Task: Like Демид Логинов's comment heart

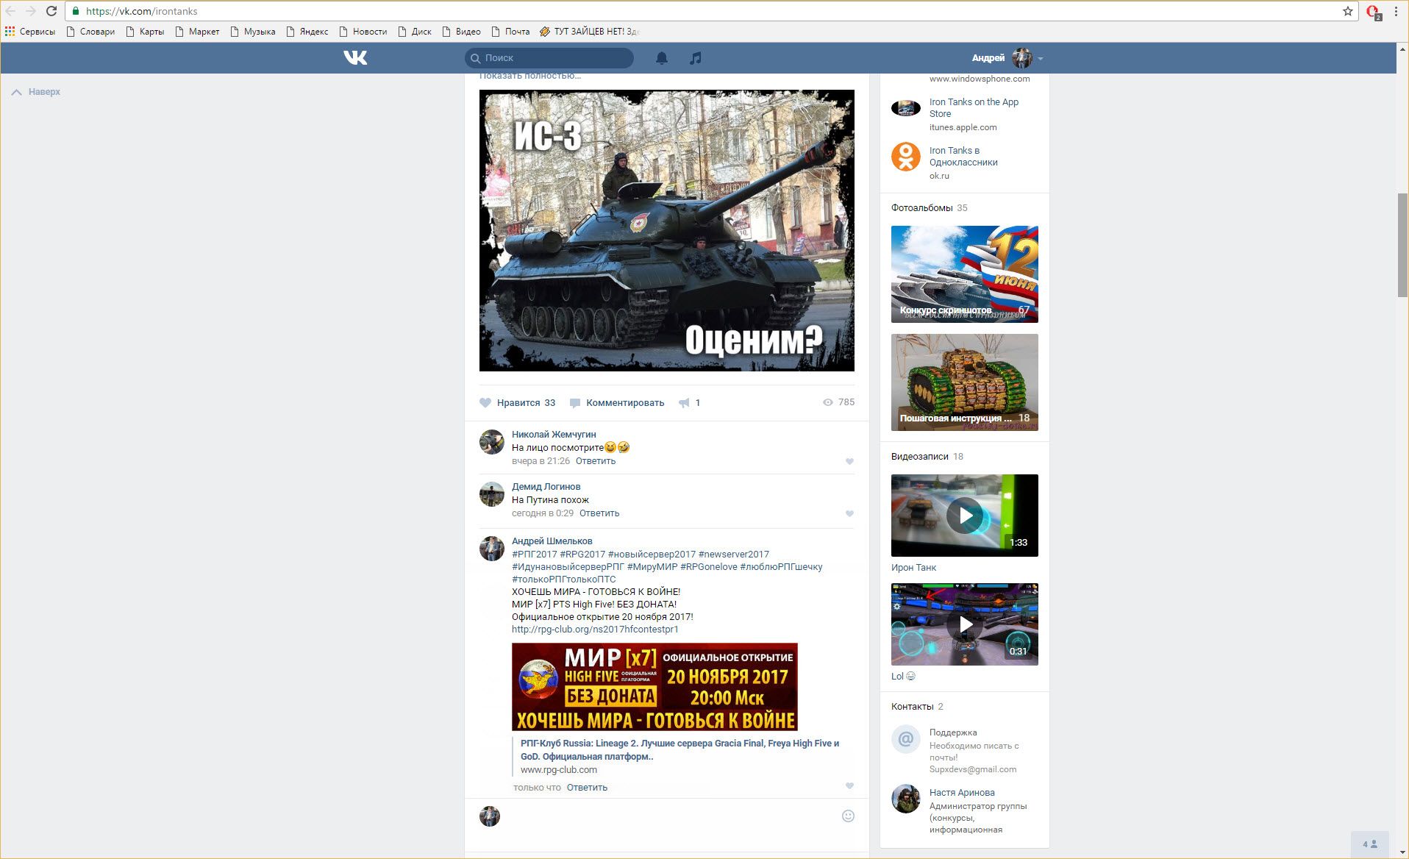Action: tap(849, 514)
